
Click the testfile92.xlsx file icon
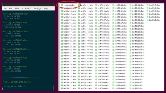coord(96,5)
